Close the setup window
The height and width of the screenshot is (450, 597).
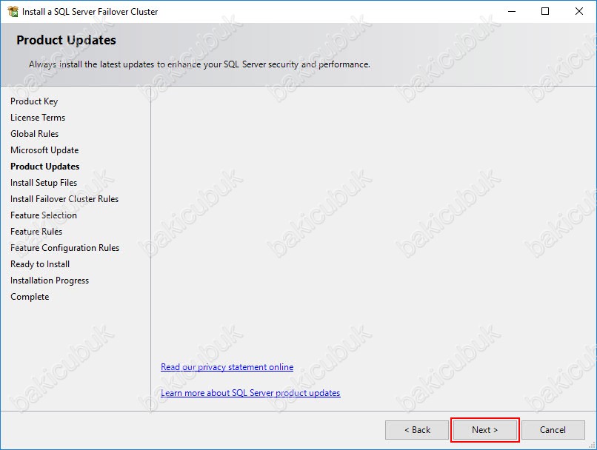point(579,11)
